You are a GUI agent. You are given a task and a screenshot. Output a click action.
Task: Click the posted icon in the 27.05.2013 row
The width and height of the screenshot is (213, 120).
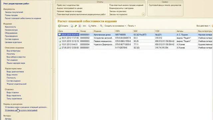coord(60,48)
